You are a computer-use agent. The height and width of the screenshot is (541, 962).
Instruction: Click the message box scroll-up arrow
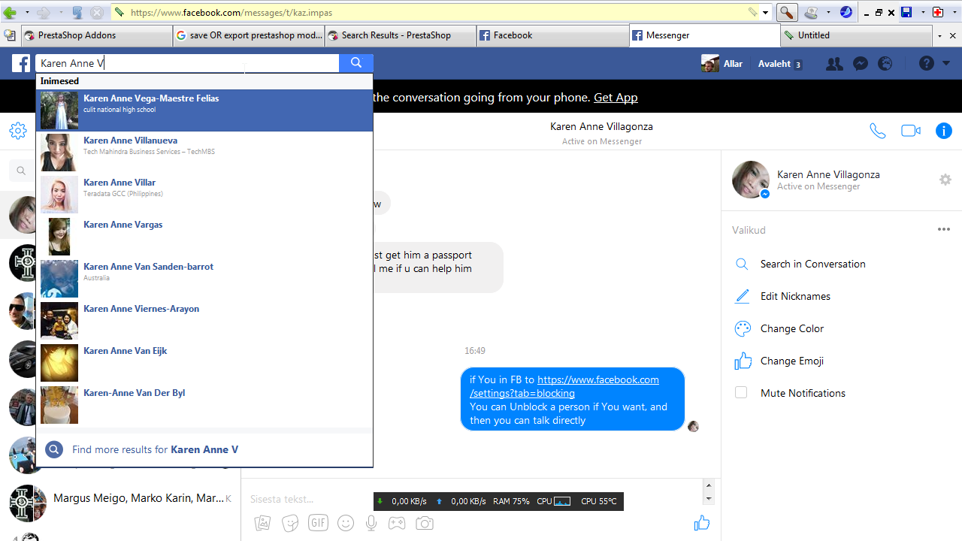pyautogui.click(x=708, y=485)
